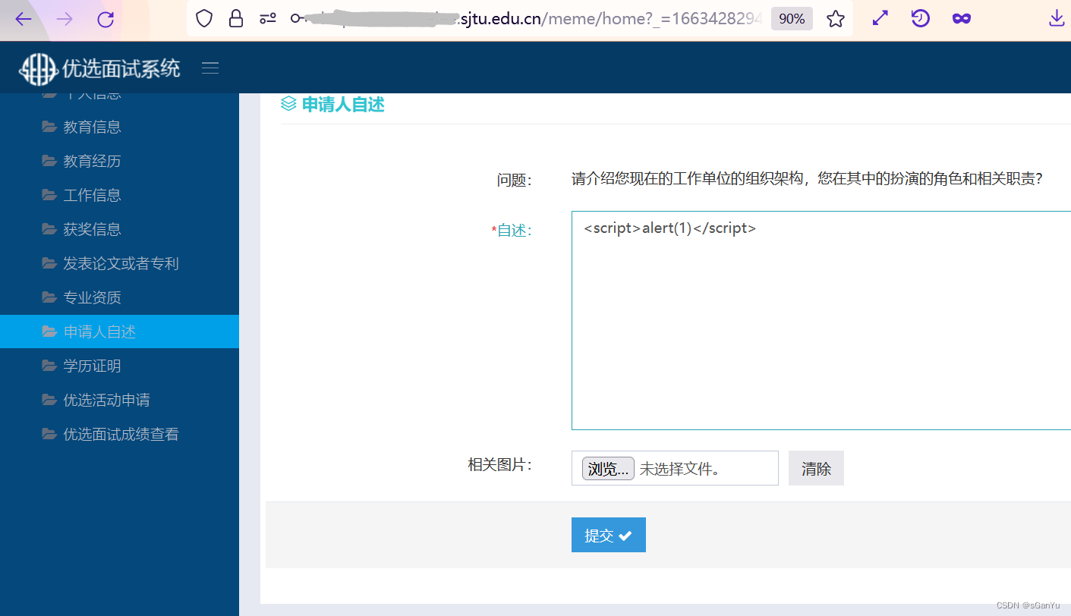Image resolution: width=1071 pixels, height=616 pixels.
Task: Click folder icon beside 获奖信息
Action: [49, 229]
